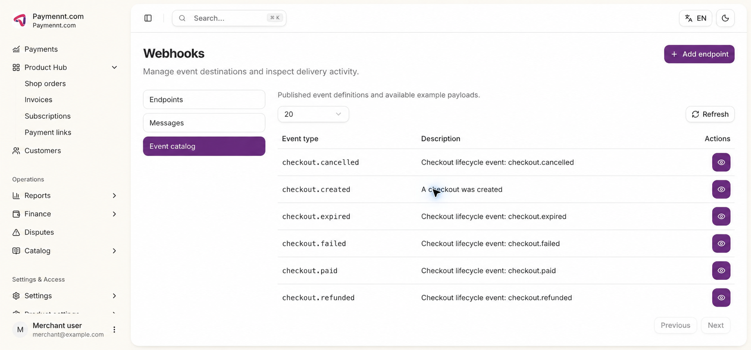Focus the Search input field
Viewport: 751px width, 350px height.
tap(229, 18)
